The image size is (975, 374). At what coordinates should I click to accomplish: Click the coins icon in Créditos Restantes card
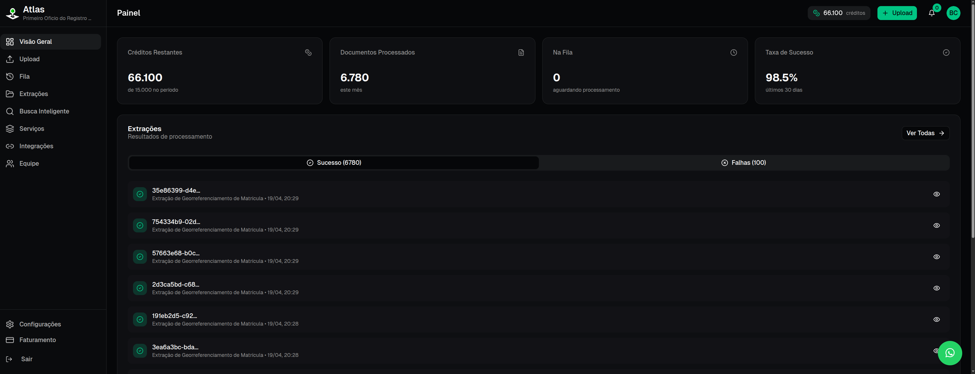pyautogui.click(x=308, y=53)
